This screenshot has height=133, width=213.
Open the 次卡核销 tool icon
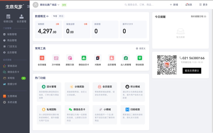(x=56, y=58)
